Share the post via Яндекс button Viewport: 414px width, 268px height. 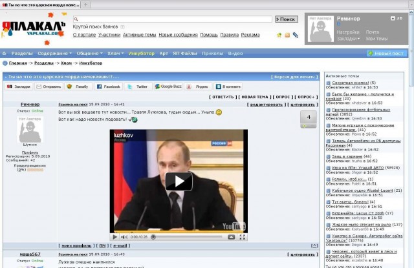198,87
